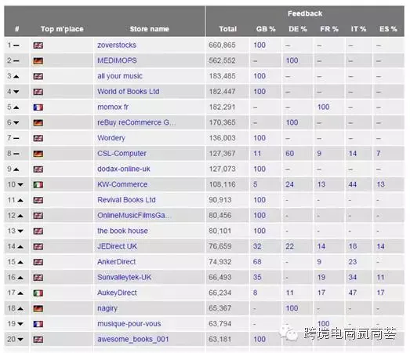The width and height of the screenshot is (410, 353).
Task: Open CSL-Computer store link
Action: (x=122, y=153)
